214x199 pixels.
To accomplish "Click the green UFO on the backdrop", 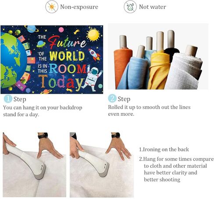I will pyautogui.click(x=41, y=44).
